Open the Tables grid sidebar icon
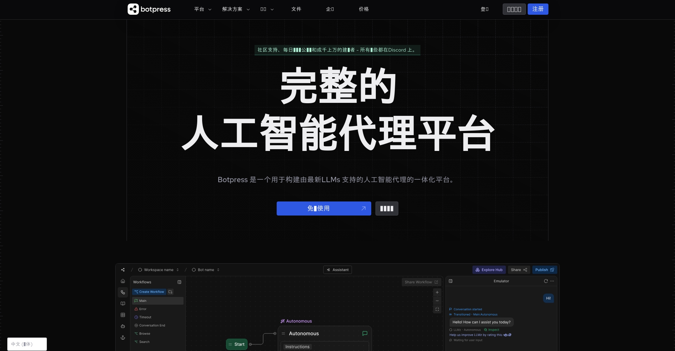675x351 pixels. click(123, 315)
